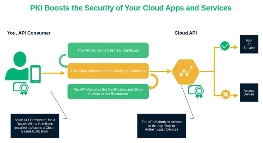Select 'The API Sends Its SSL/TLS Certificate' box
The image size is (263, 143).
108,50
